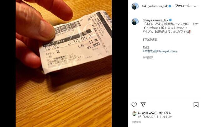This screenshot has width=201, height=127.
Task: Open hashtag #TakuyaKimura
Action: [x=167, y=51]
